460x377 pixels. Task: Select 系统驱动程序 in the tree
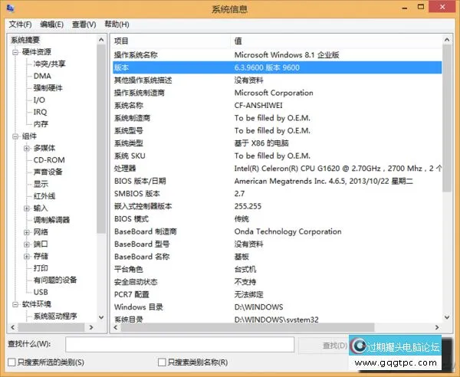(55, 316)
